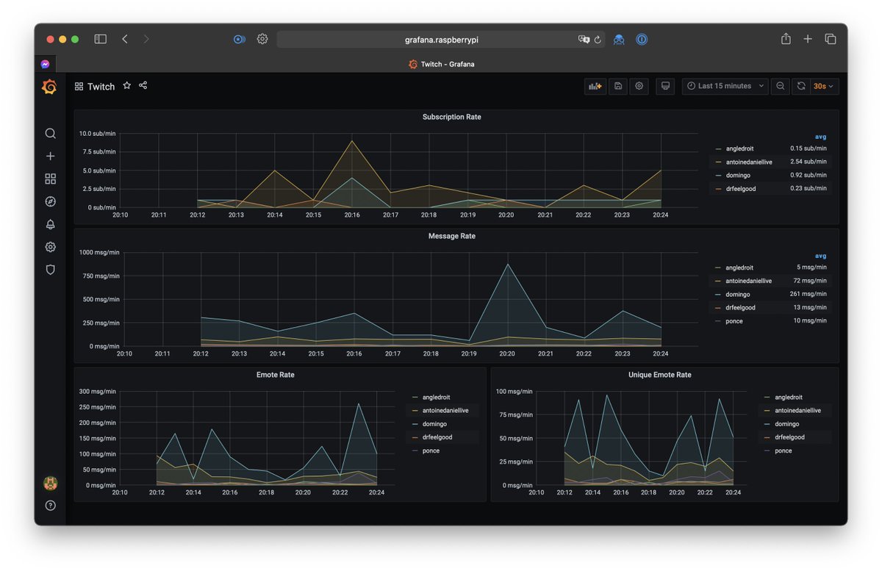Open the ghost extension icon near address bar
This screenshot has width=882, height=571.
tap(619, 39)
